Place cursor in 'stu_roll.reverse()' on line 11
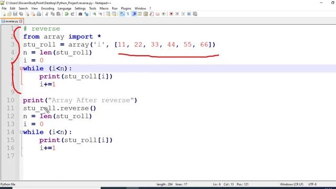Screen dimensions: 336x189 [59, 108]
